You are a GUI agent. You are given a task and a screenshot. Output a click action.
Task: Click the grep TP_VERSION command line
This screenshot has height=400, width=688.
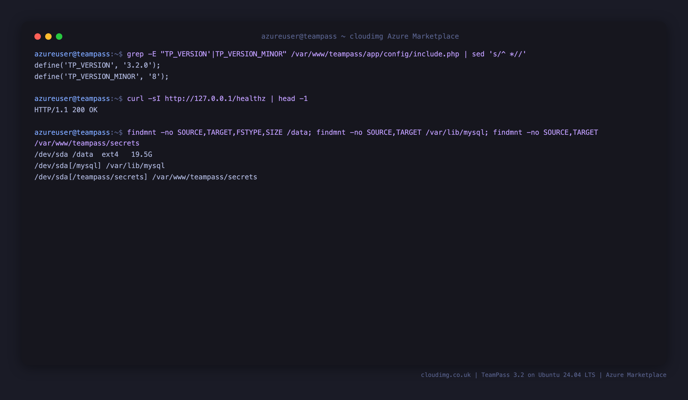[280, 54]
